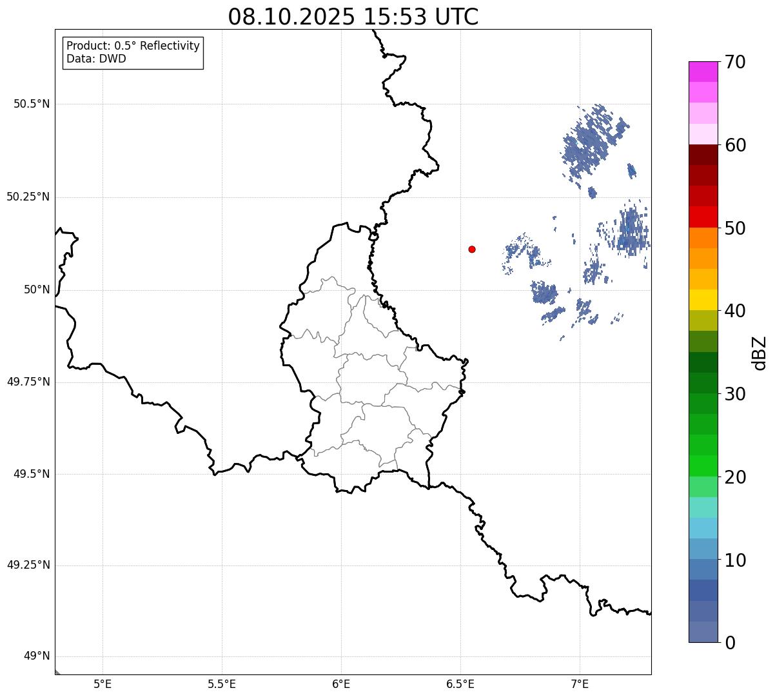Click the 6.5°E longitude label
The height and width of the screenshot is (697, 775).
(x=460, y=684)
